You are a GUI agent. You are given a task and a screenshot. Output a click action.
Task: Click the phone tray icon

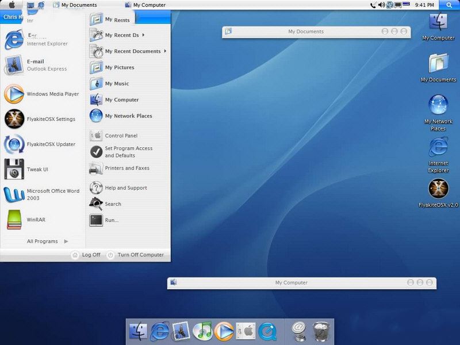pyautogui.click(x=373, y=5)
